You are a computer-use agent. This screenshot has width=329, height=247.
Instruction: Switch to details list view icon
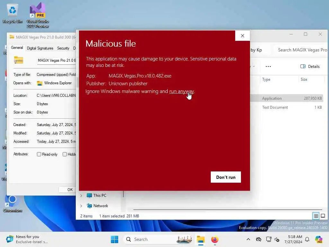point(316,216)
